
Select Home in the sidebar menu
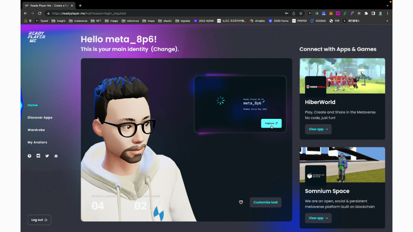33,105
